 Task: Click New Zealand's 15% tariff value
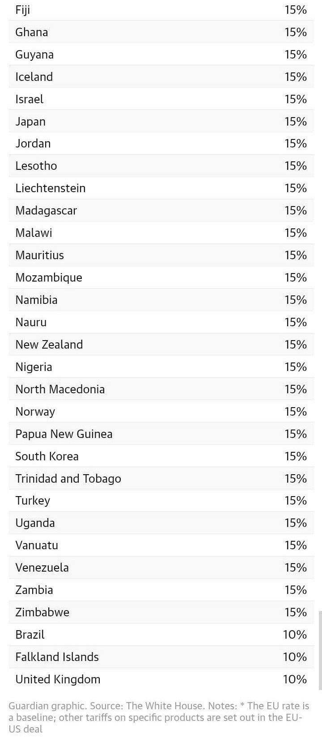click(296, 345)
